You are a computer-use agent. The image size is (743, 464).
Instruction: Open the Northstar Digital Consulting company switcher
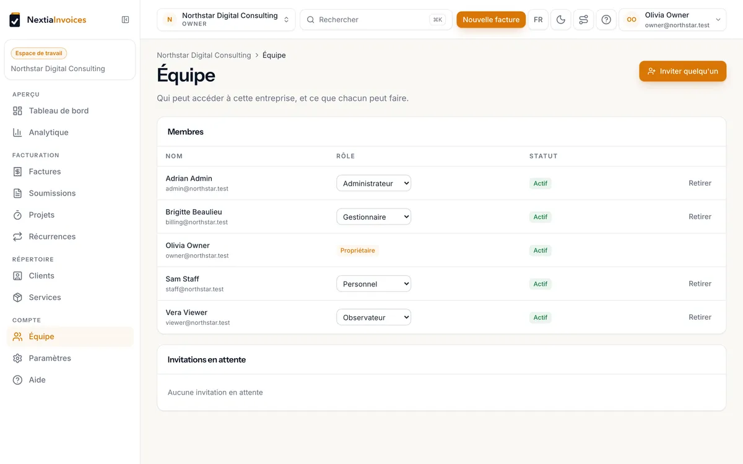click(226, 20)
